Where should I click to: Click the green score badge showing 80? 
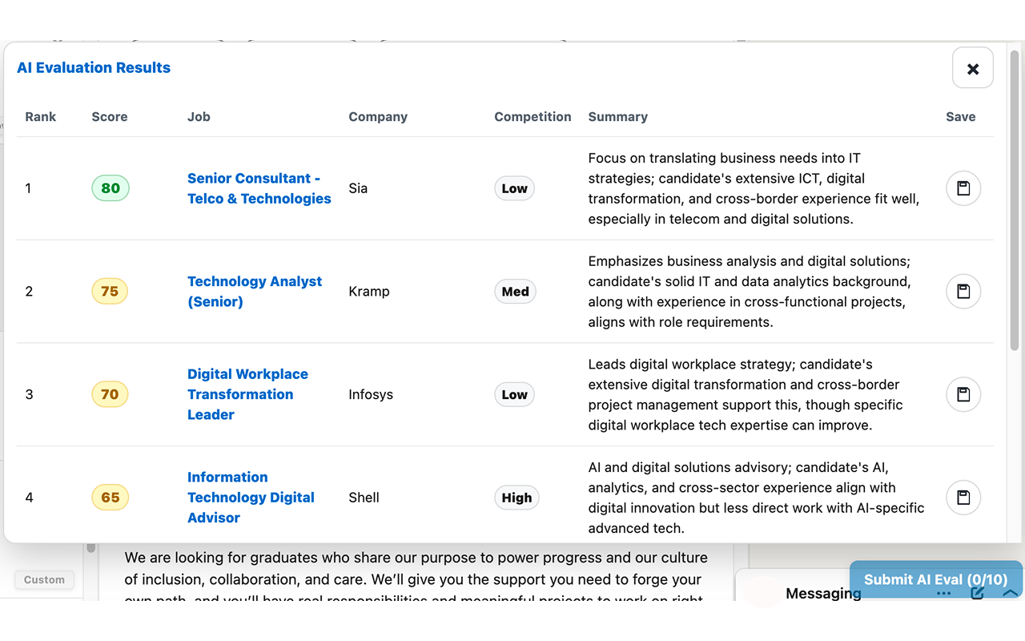pyautogui.click(x=110, y=187)
